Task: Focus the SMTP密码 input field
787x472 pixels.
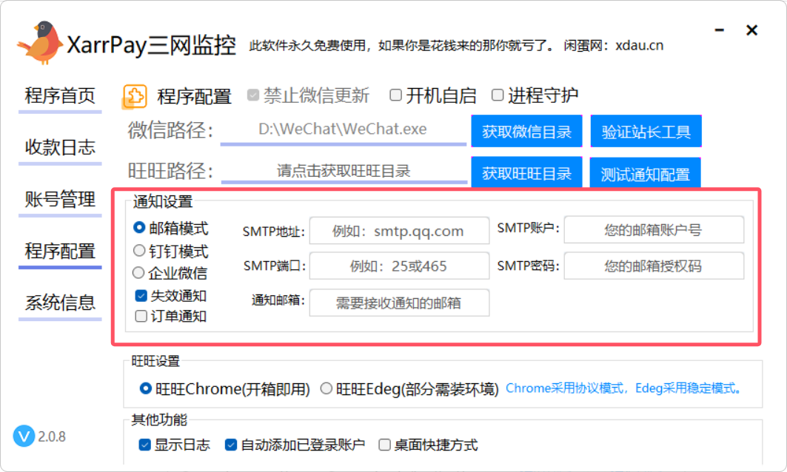Action: (x=653, y=266)
